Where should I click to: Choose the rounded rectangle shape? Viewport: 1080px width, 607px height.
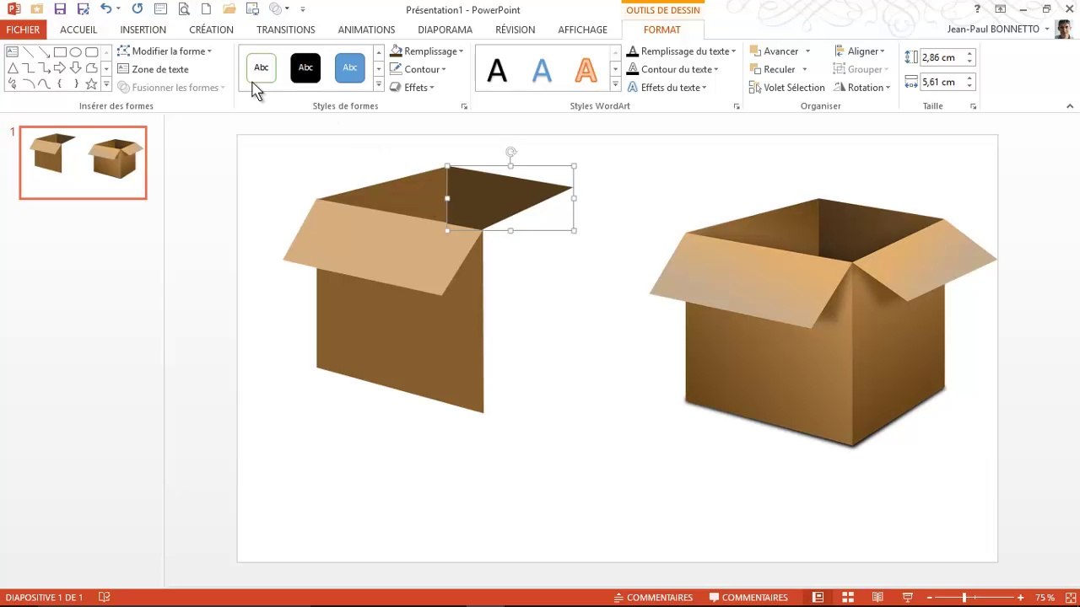[x=91, y=51]
